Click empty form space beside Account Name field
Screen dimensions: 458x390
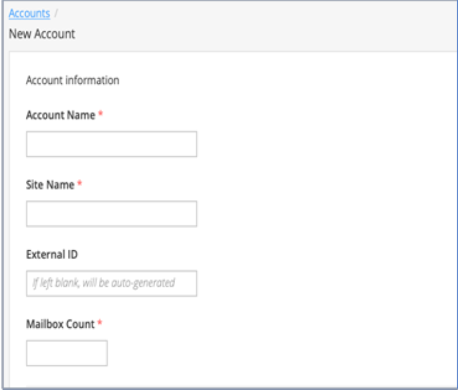pos(321,144)
